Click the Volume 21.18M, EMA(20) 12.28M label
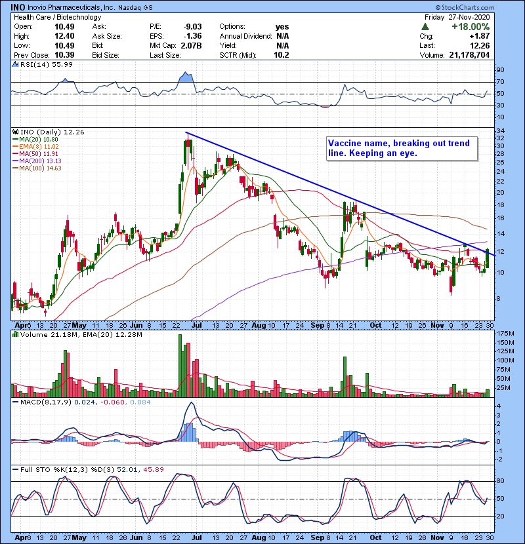Screen dimensions: 525x544 [x=81, y=335]
